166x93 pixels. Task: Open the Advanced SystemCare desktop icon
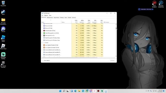pos(161,4)
